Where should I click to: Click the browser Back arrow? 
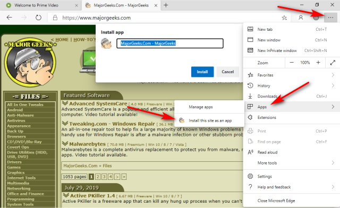pos(10,18)
